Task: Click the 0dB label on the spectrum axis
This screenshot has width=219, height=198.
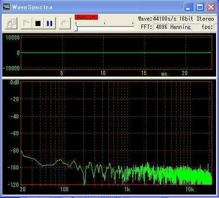Action: 14,82
